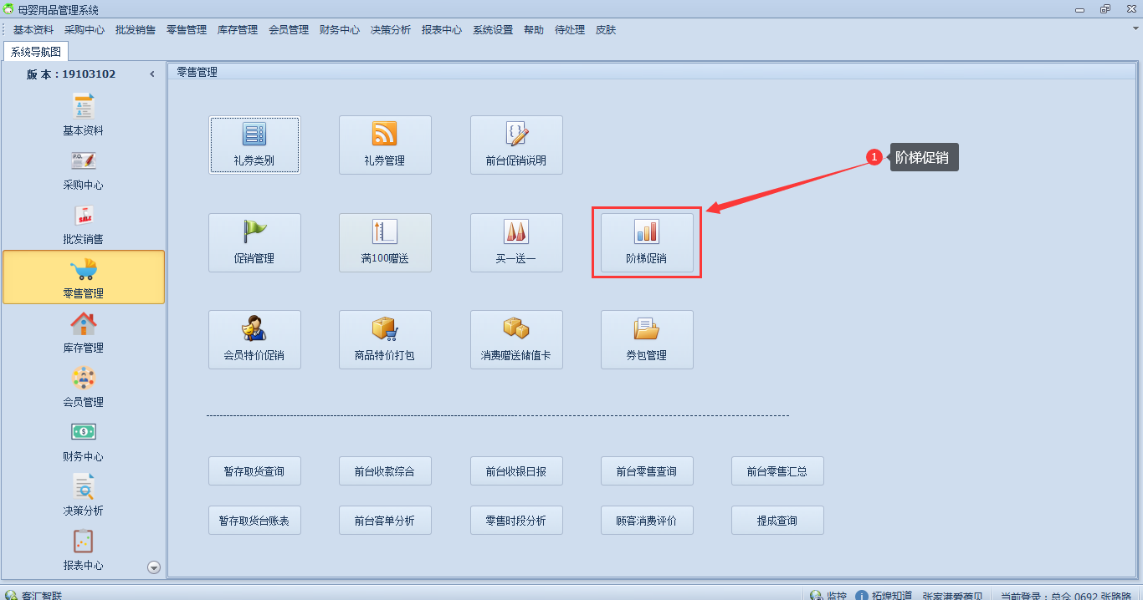1143x600 pixels.
Task: Open 财务中心 in the sidebar
Action: (x=84, y=441)
